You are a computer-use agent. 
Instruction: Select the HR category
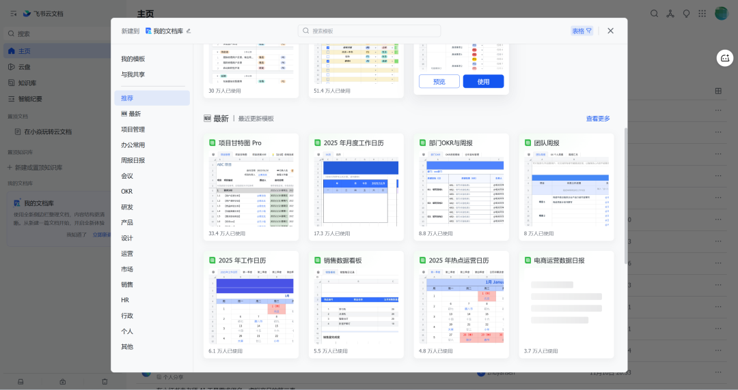(152, 300)
